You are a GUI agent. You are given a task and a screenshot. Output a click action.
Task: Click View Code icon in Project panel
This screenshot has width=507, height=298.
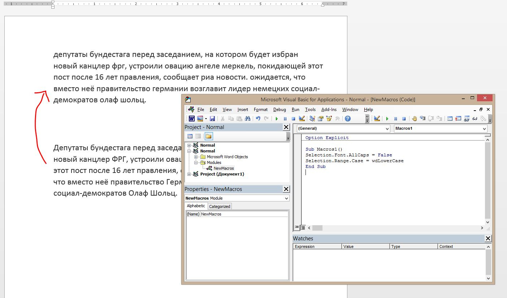coord(190,136)
